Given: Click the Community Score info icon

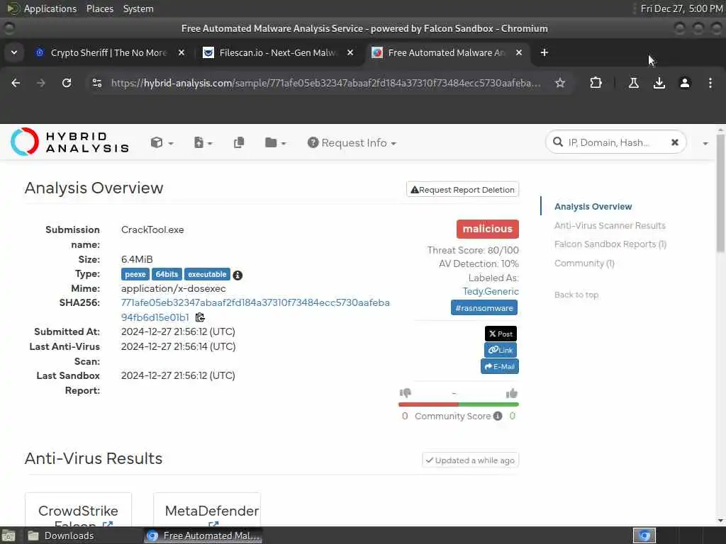Looking at the screenshot, I should [x=498, y=416].
